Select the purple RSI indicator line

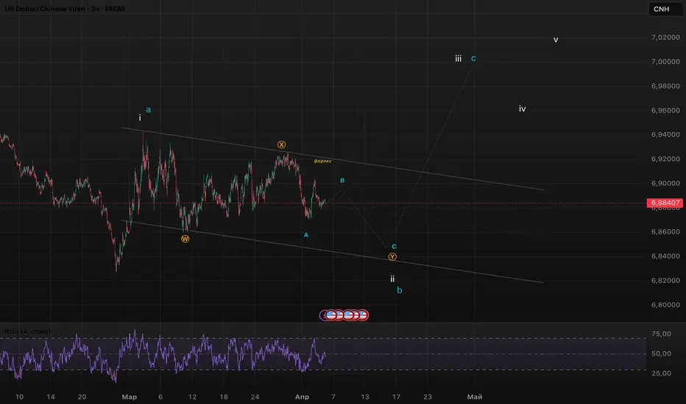click(162, 355)
